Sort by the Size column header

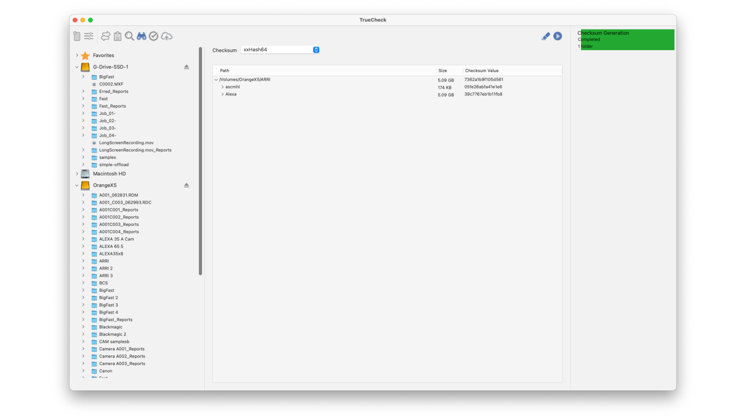[450, 71]
